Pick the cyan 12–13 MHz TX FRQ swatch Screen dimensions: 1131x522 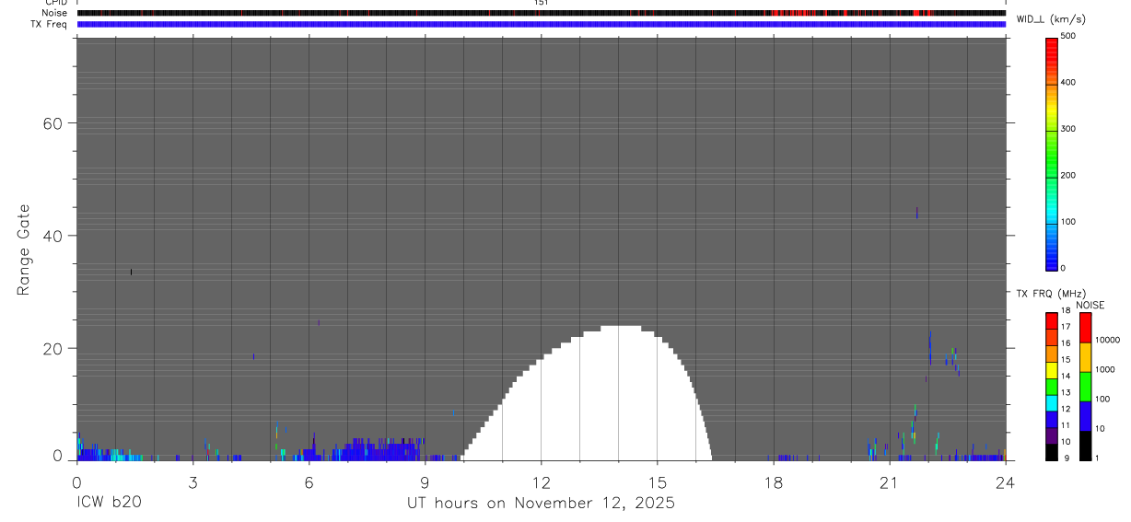(1052, 402)
